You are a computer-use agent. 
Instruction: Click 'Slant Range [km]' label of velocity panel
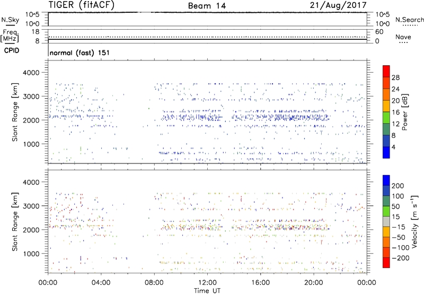pyautogui.click(x=15, y=222)
